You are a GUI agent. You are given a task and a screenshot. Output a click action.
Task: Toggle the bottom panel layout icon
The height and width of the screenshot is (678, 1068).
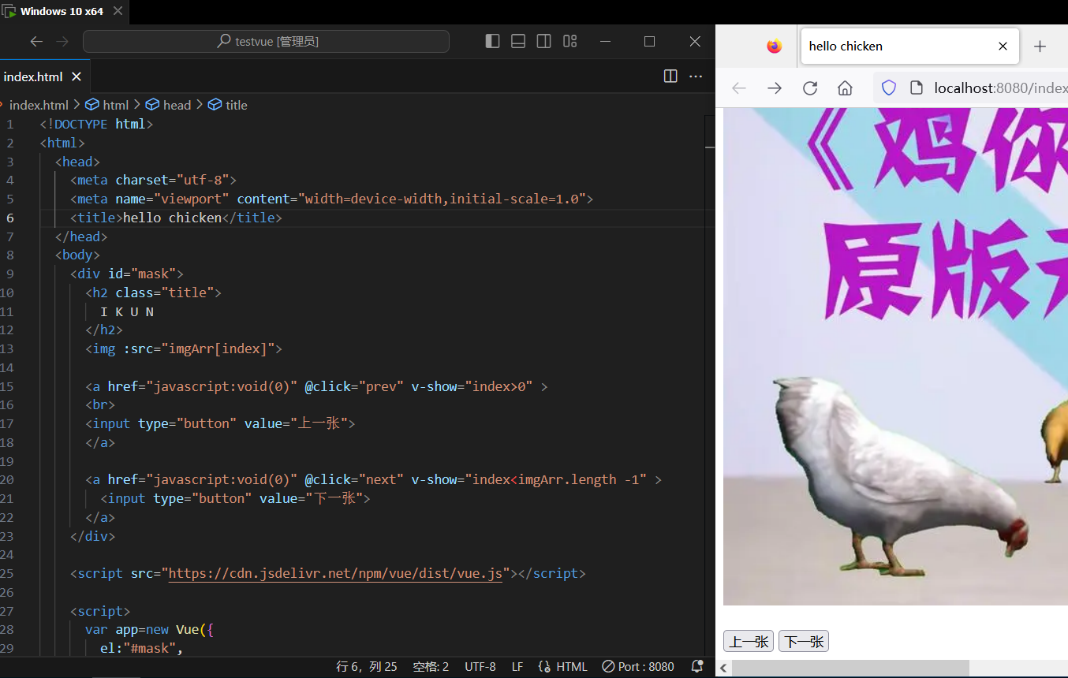point(518,41)
